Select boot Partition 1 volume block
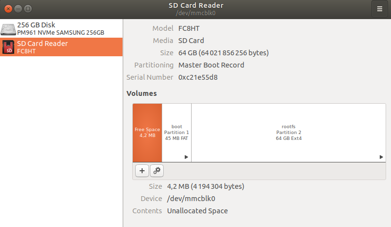 (x=176, y=133)
